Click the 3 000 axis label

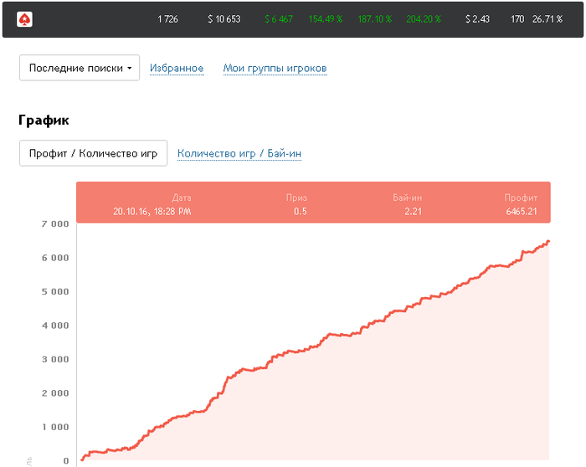point(55,359)
